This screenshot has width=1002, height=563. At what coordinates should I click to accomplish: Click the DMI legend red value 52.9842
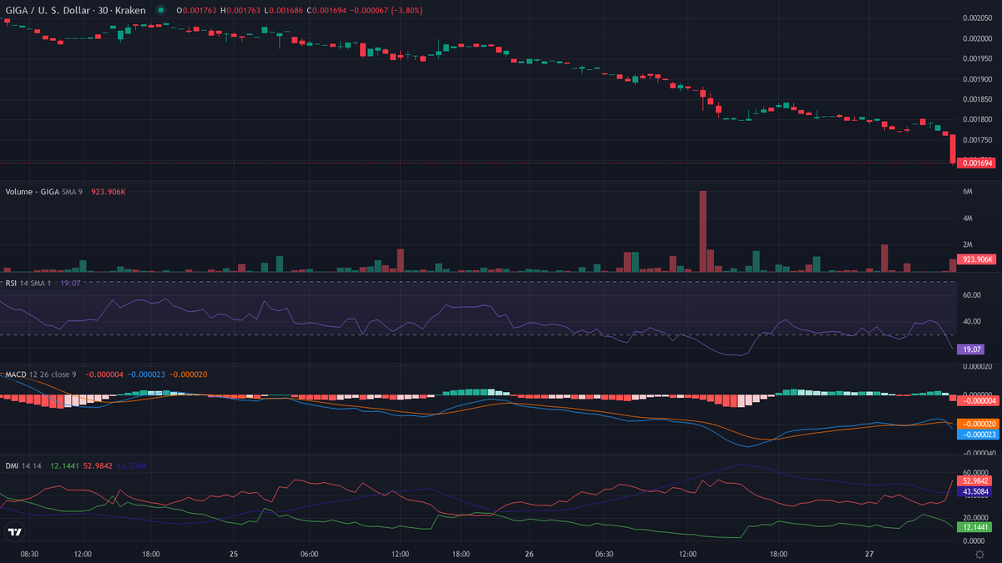pos(99,465)
